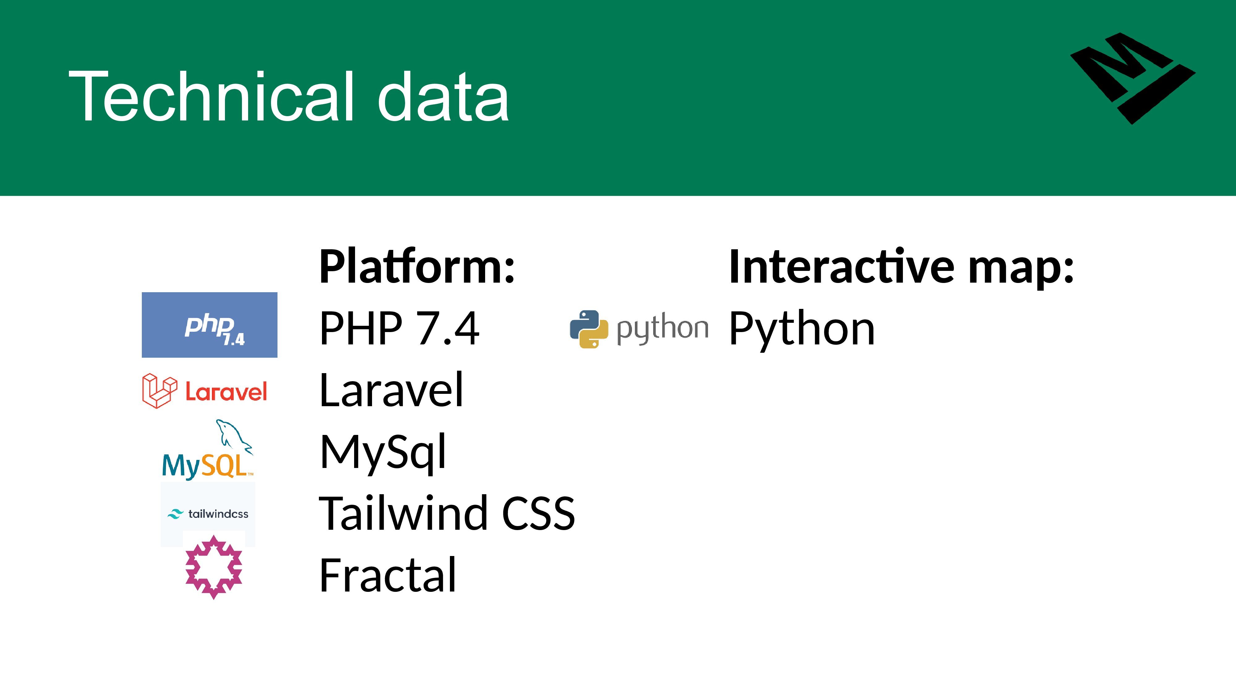The width and height of the screenshot is (1236, 695).
Task: Select the Tailwind CSS text line
Action: point(447,513)
